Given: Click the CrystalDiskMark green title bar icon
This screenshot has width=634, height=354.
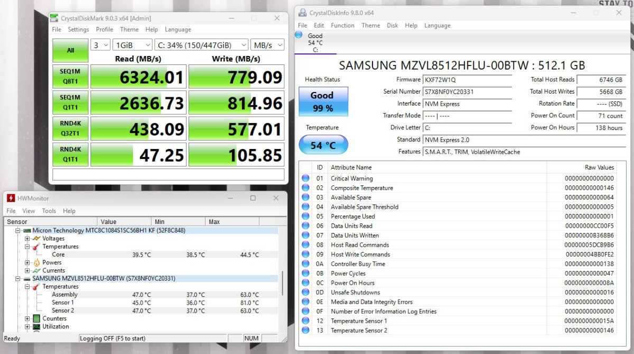Looking at the screenshot, I should 54,18.
